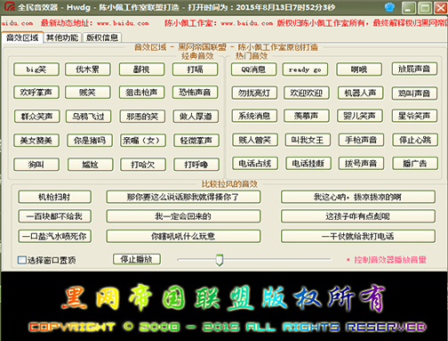Open the 其他功能 tab

(x=62, y=37)
